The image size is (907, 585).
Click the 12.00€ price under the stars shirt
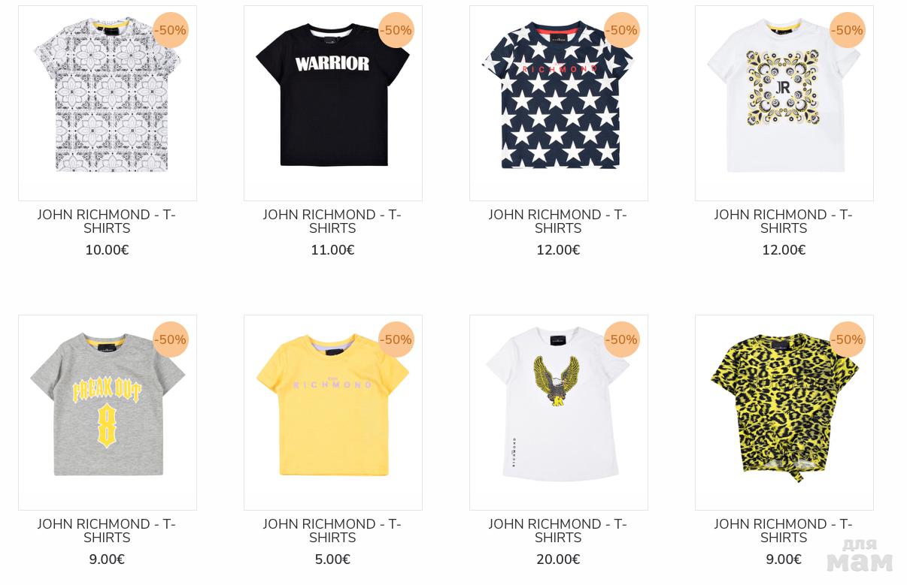point(558,250)
